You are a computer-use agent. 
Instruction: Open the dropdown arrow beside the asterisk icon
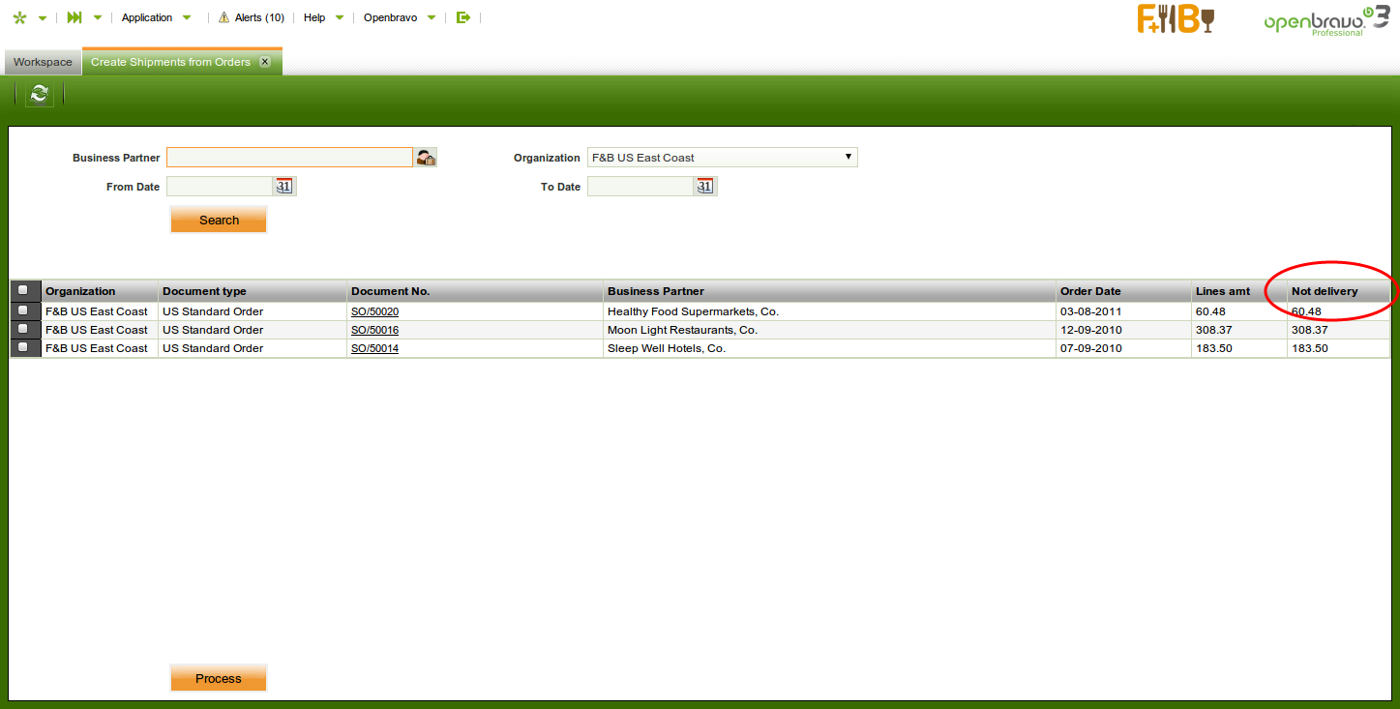(x=43, y=17)
